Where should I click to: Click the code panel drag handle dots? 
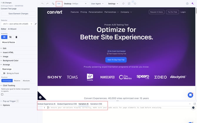(x=117, y=101)
